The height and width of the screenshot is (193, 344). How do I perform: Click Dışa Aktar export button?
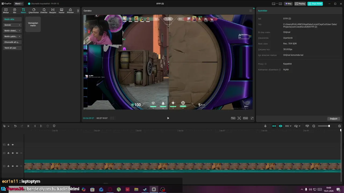(315, 4)
